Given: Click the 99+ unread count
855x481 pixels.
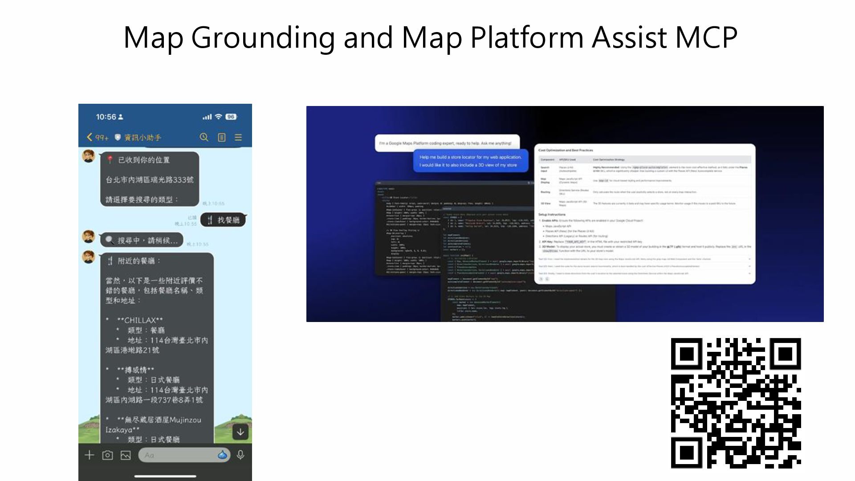Looking at the screenshot, I should [102, 138].
